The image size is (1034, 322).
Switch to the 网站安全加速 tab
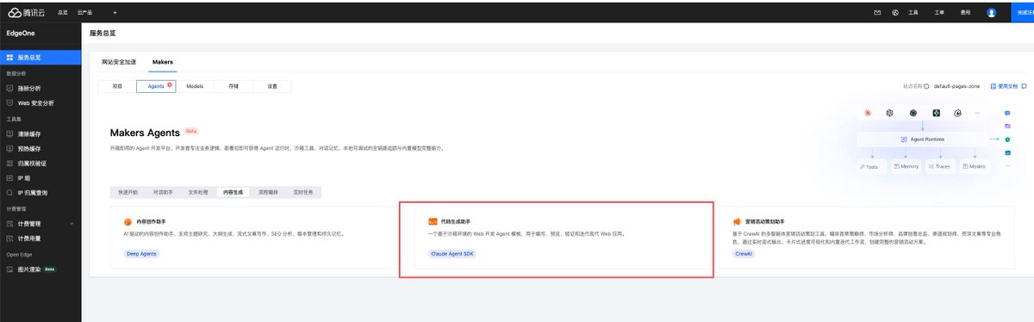click(x=118, y=62)
